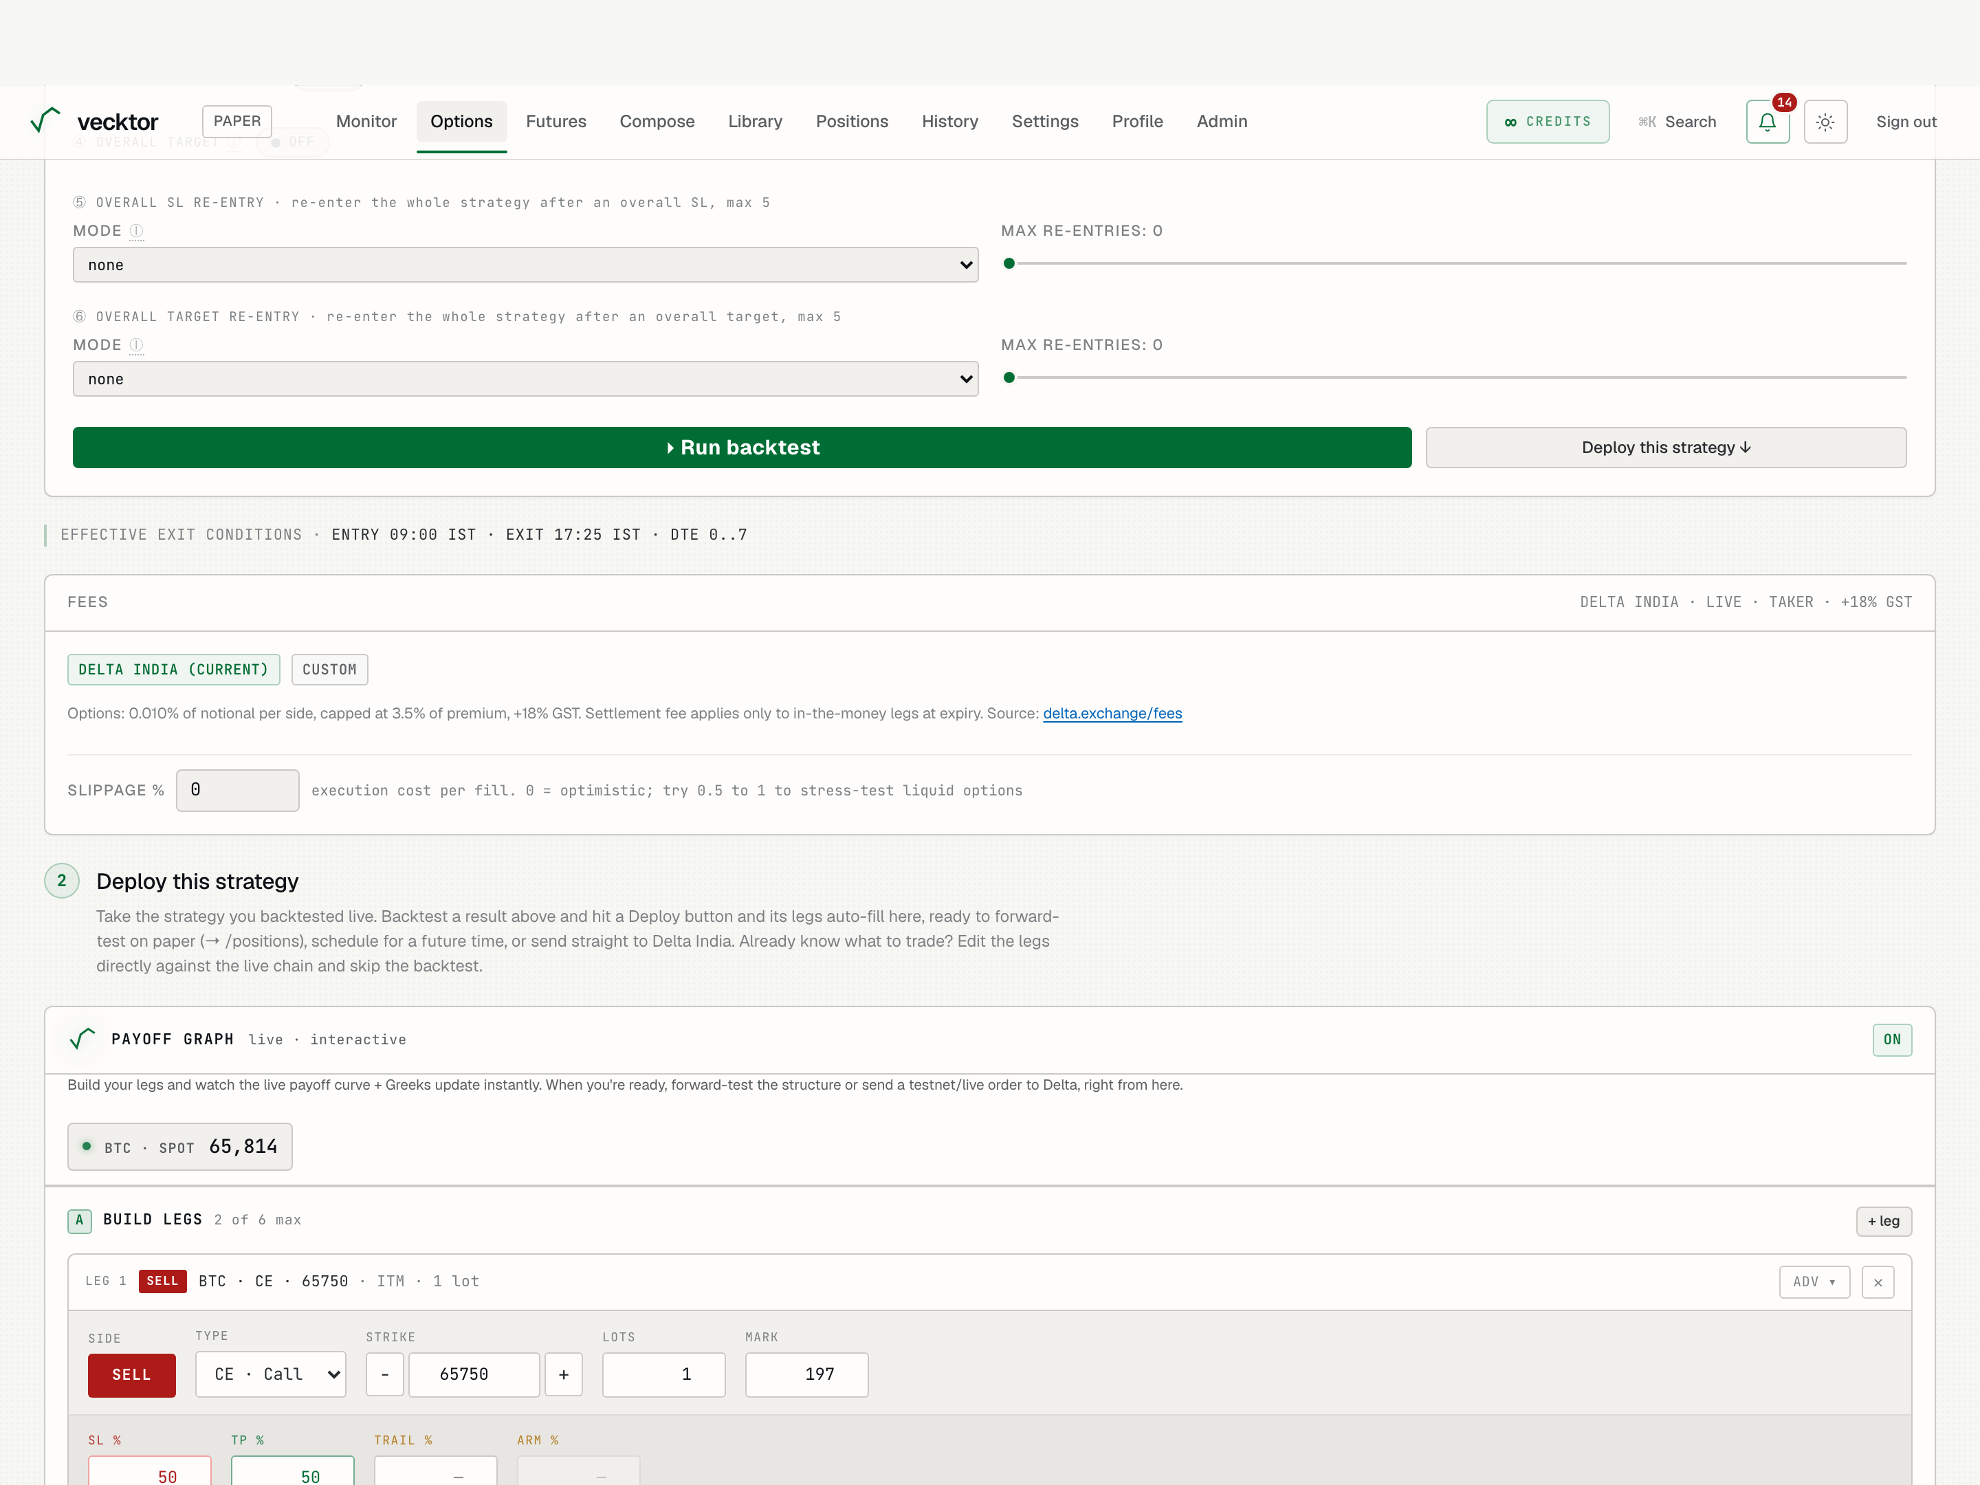Viewport: 1980px width, 1485px height.
Task: Open the Options tab
Action: (461, 122)
